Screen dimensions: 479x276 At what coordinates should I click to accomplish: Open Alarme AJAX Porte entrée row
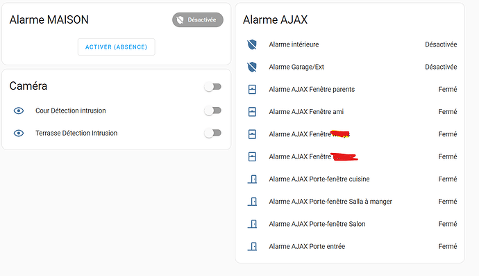[350, 246]
